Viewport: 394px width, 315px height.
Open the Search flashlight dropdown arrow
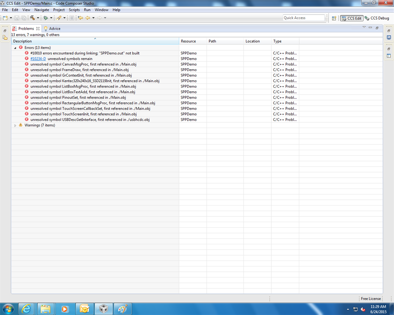(64, 18)
